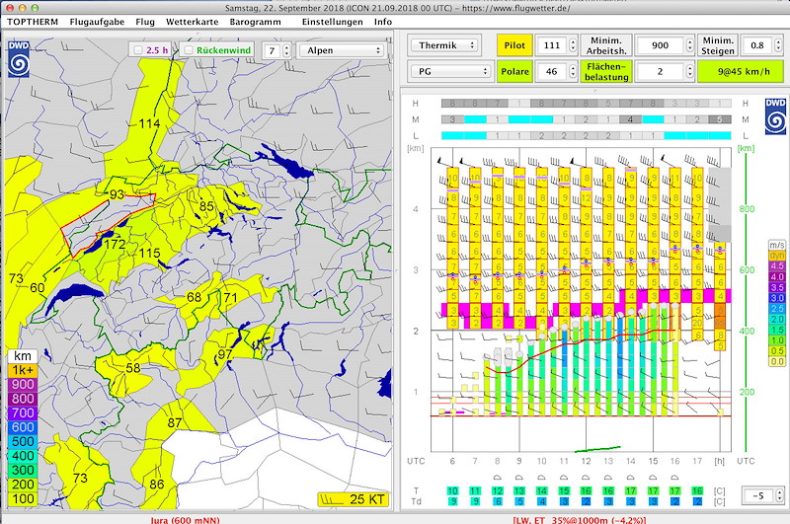Click the DWD logo beside the chart
Screen dimensions: 790x524
(776, 116)
